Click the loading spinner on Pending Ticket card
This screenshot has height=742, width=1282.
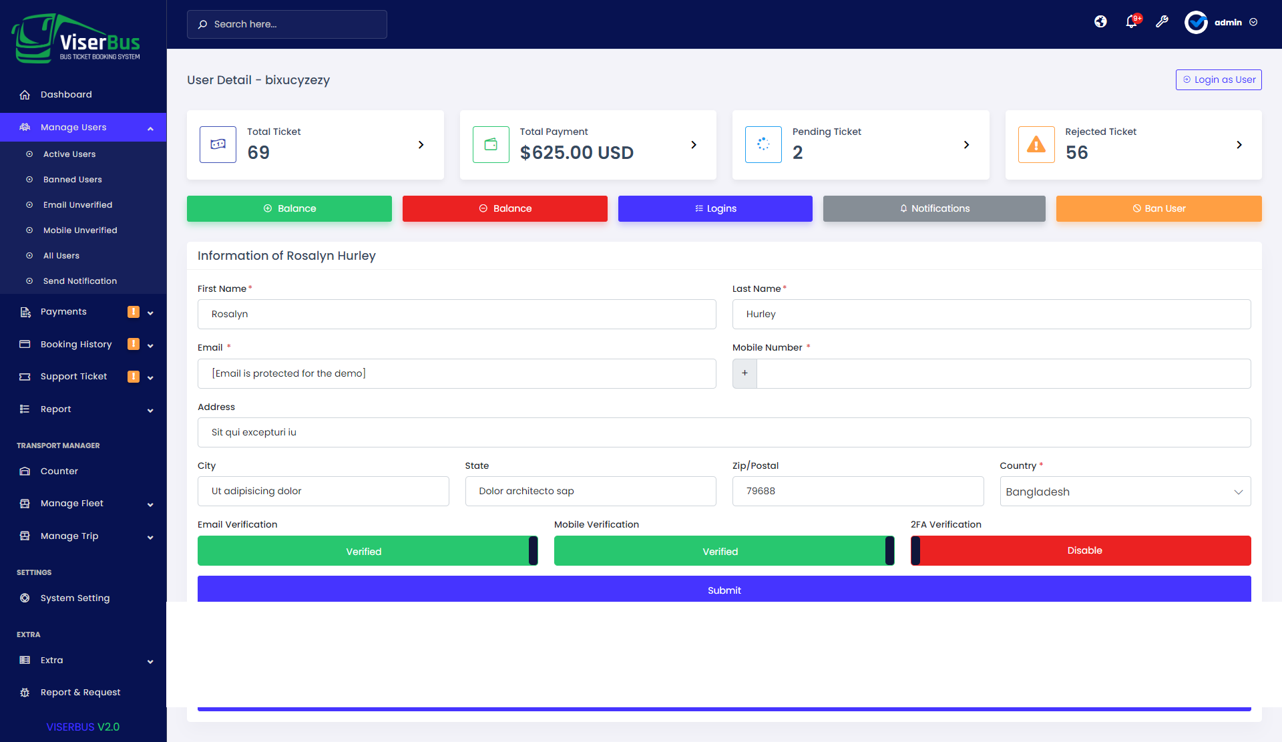click(763, 144)
